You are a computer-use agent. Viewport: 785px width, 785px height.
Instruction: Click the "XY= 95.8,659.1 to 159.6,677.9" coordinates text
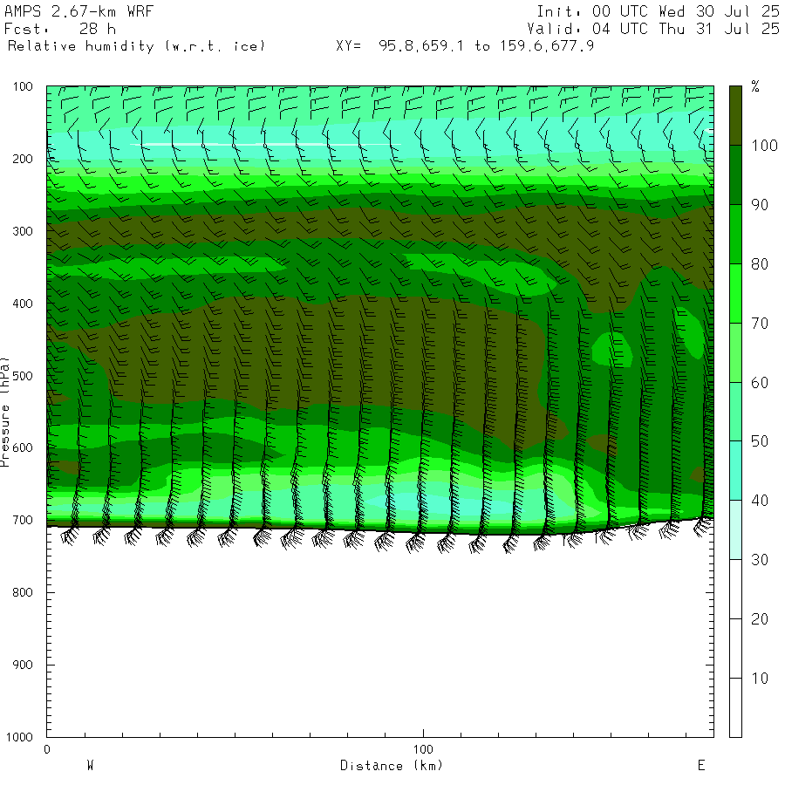pos(465,46)
